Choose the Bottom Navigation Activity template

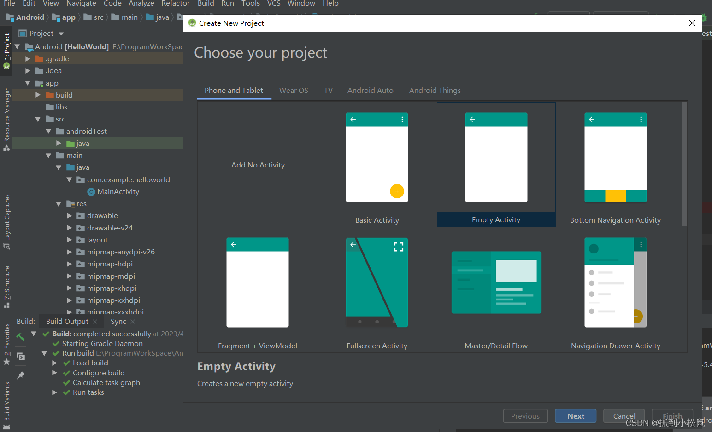pos(616,157)
